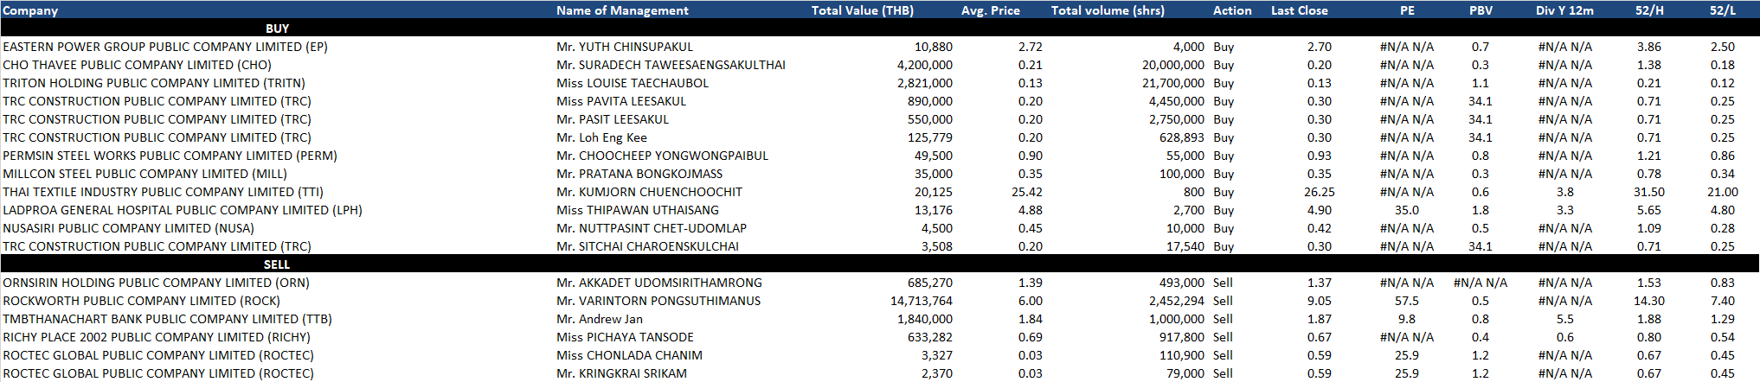Click the Last Close column header
Viewport: 1760px width, 382px height.
tap(1299, 10)
